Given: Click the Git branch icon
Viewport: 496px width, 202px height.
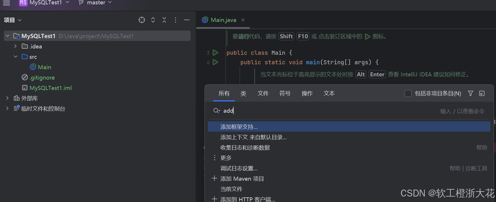Looking at the screenshot, I should [81, 3].
